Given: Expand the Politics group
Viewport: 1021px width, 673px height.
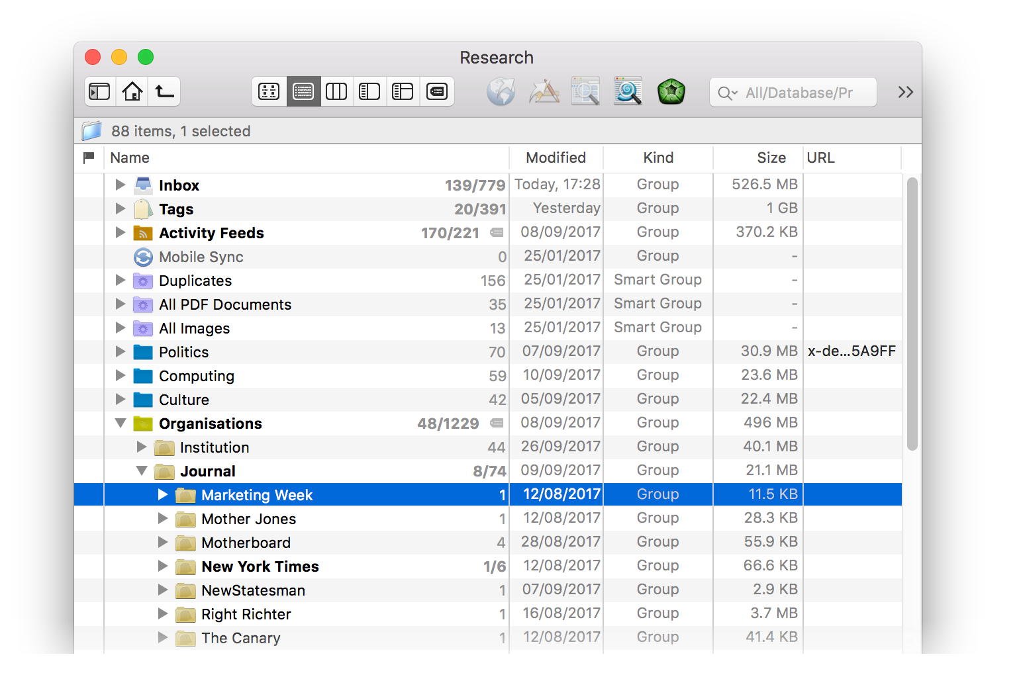Looking at the screenshot, I should pos(120,351).
